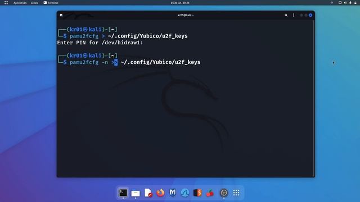Click the 'Enter PIN for /dev/hidraw1:' line
The width and height of the screenshot is (360, 202).
(100, 43)
